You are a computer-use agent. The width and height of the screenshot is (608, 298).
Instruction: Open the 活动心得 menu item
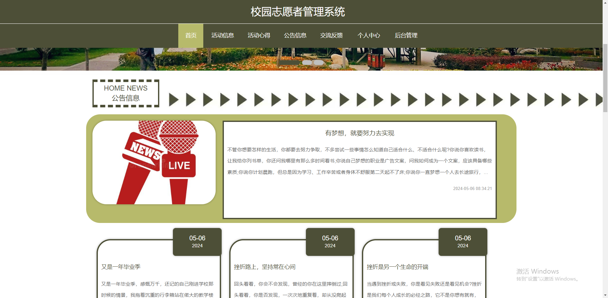pyautogui.click(x=259, y=35)
